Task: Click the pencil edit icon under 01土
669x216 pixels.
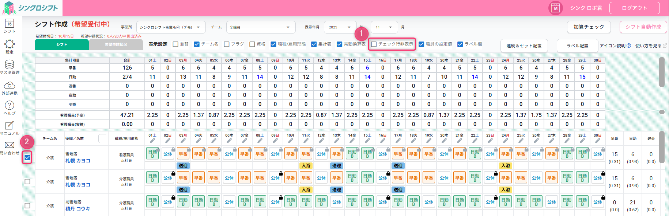Action: pyautogui.click(x=152, y=141)
